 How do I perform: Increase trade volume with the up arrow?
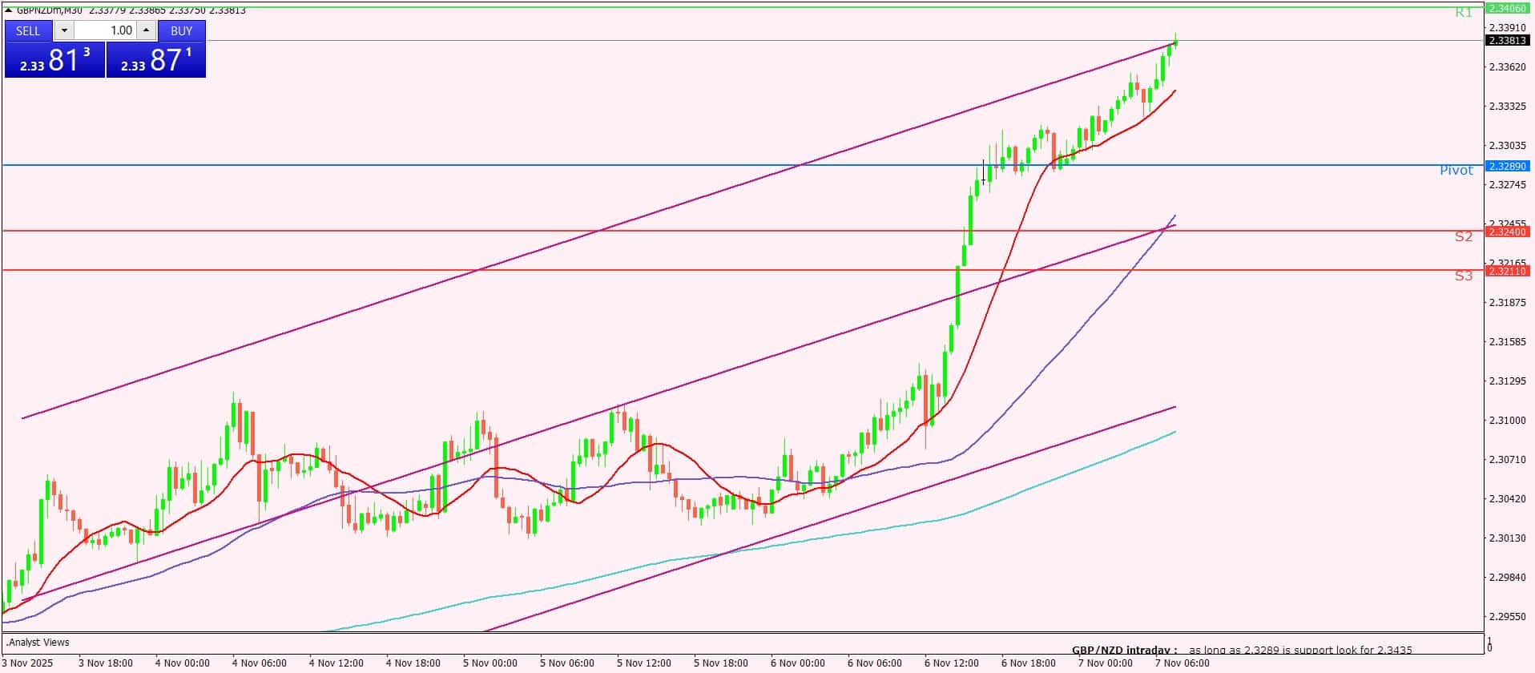click(x=146, y=30)
